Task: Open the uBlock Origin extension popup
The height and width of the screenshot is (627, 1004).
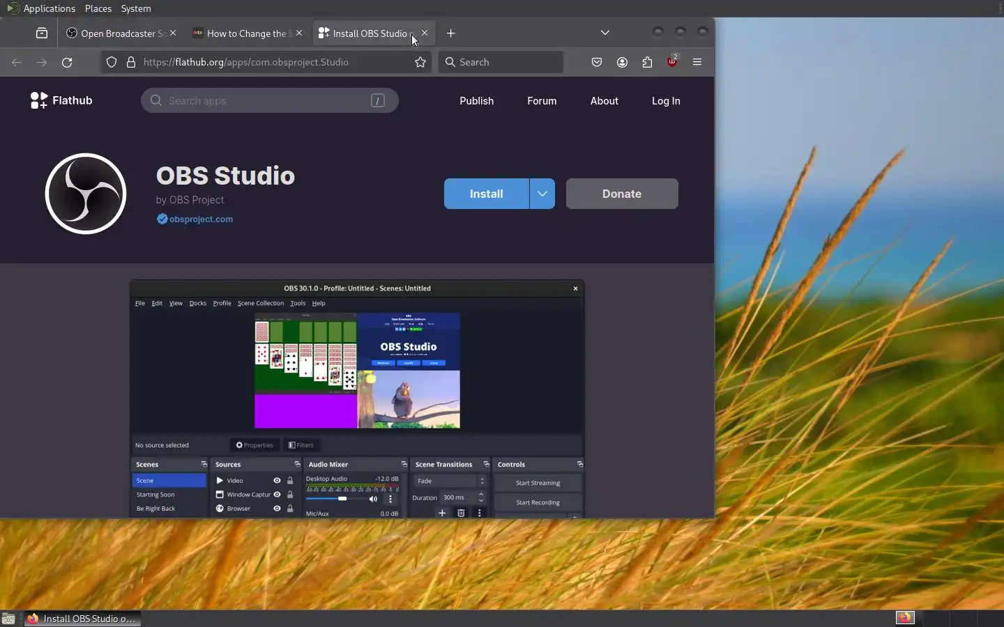Action: (672, 61)
